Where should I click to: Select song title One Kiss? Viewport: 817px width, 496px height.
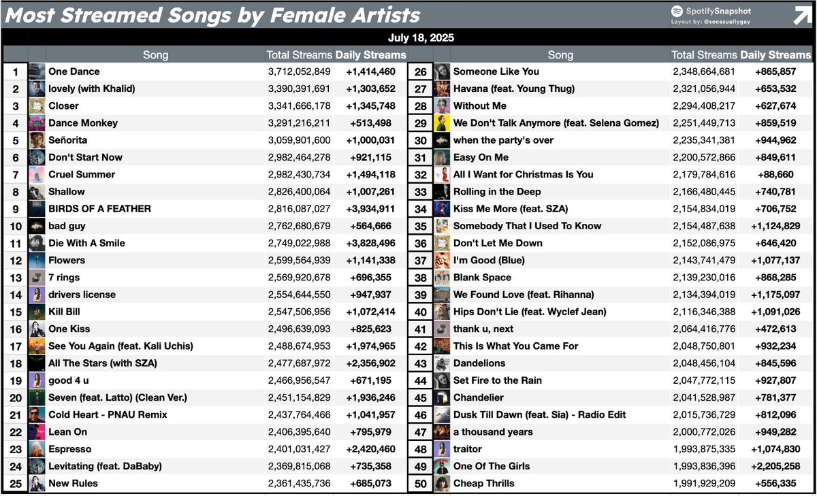click(x=69, y=329)
